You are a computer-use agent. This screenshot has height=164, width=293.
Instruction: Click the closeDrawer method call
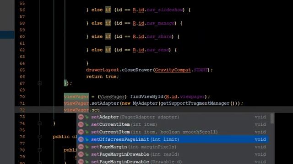tap(137, 70)
